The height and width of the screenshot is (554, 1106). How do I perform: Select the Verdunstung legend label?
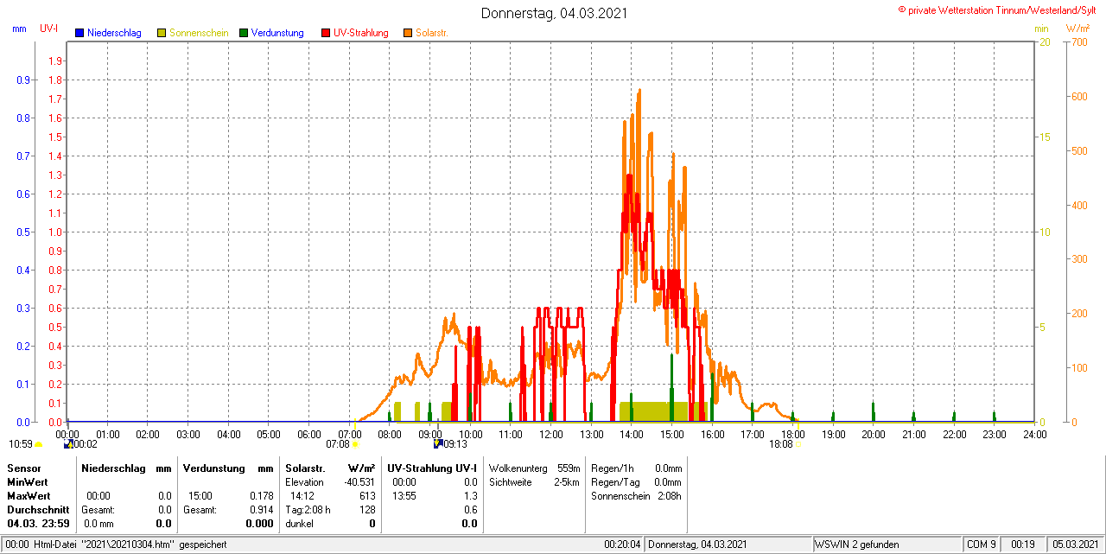(277, 33)
